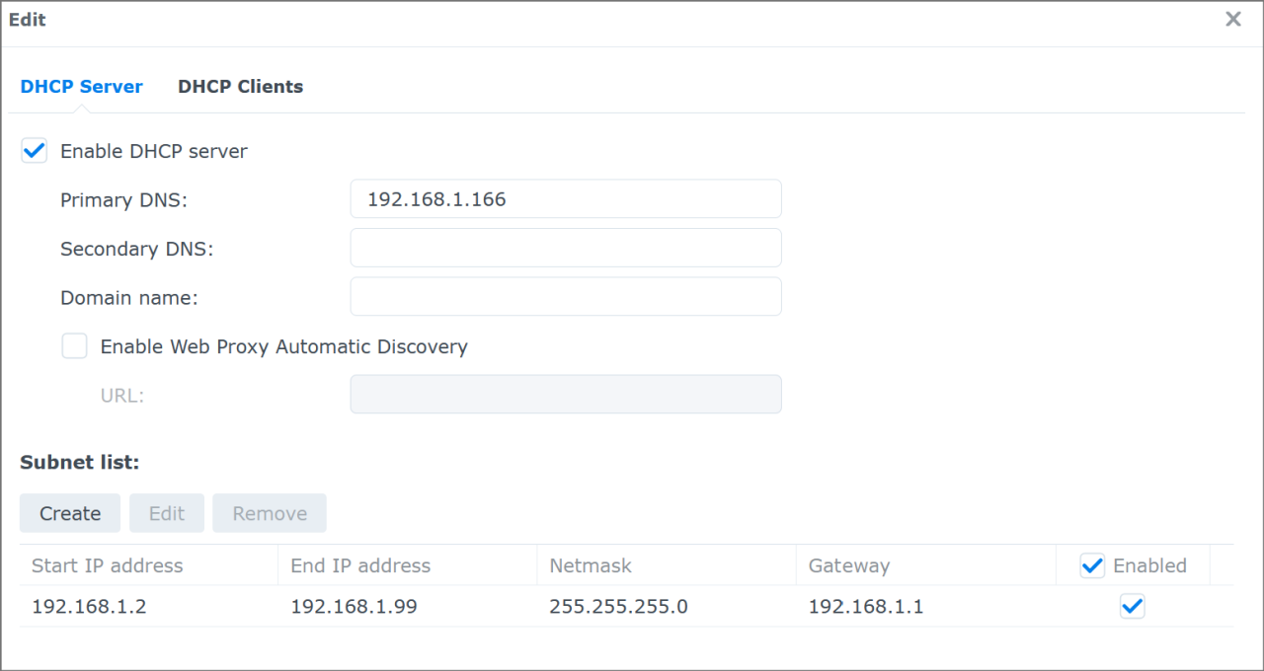Close the Edit dialog
The height and width of the screenshot is (671, 1264).
[x=1232, y=19]
